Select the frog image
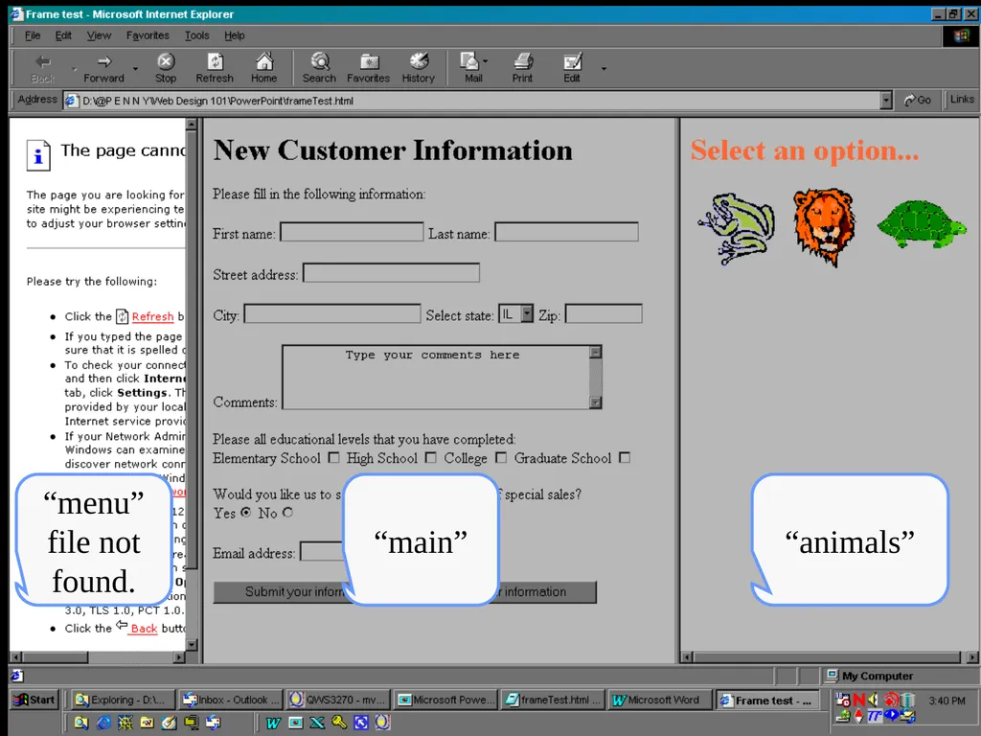981x736 pixels. point(737,228)
